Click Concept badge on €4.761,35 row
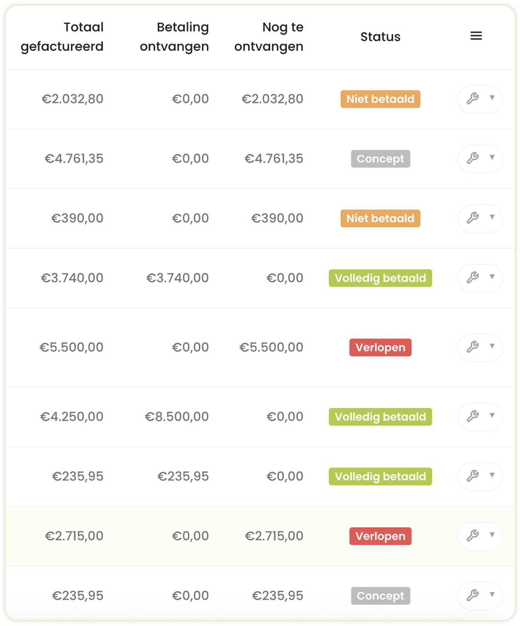Viewport: 520px width, 626px height. [380, 159]
